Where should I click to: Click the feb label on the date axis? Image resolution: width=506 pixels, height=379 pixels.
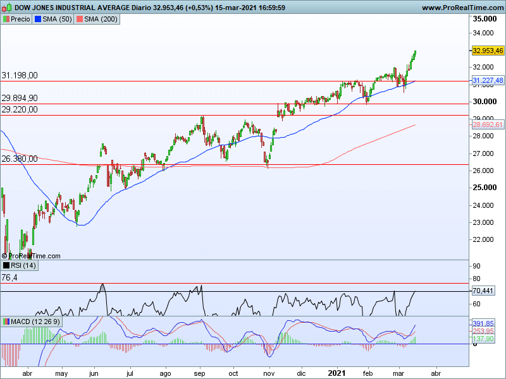367,374
